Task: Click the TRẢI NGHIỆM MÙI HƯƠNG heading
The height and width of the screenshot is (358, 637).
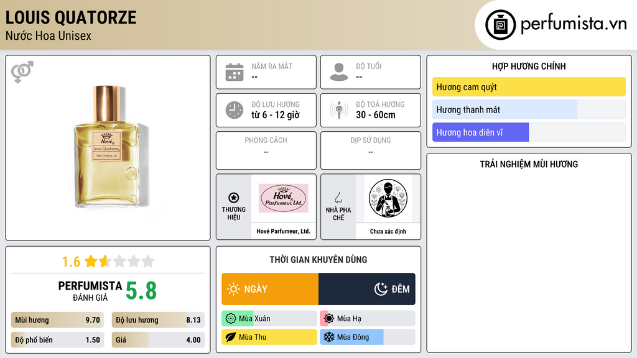Action: (529, 164)
